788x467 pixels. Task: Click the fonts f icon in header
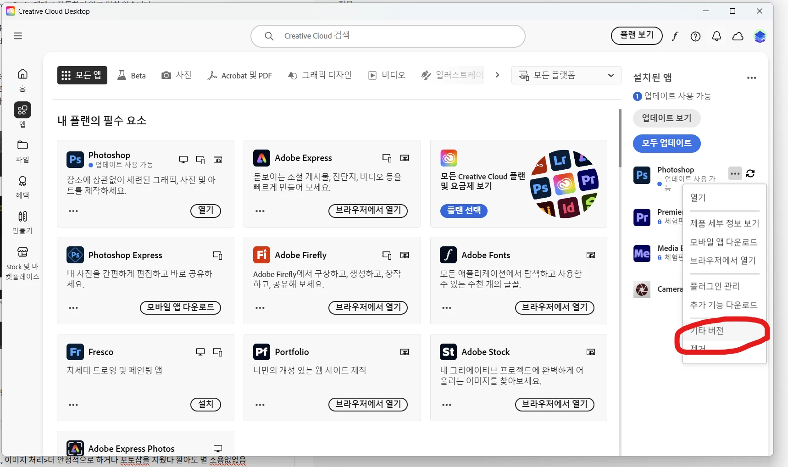tap(675, 36)
